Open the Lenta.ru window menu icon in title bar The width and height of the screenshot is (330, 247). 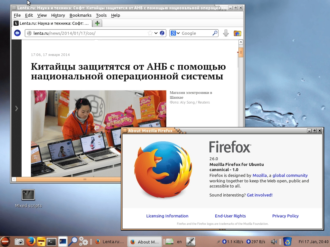click(x=14, y=8)
